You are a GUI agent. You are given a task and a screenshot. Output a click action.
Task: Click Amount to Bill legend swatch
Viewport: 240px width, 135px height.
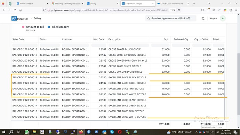[x=23, y=27]
